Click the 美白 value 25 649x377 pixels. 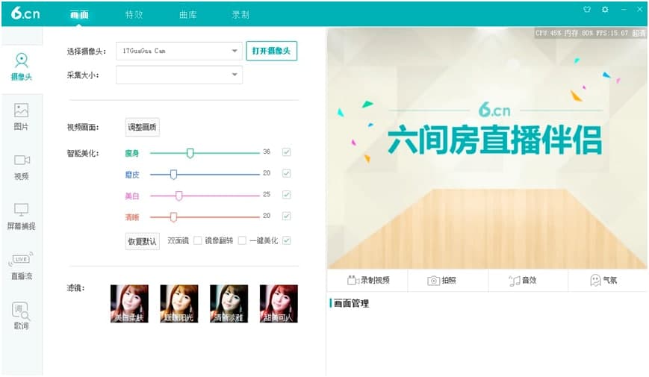point(267,195)
